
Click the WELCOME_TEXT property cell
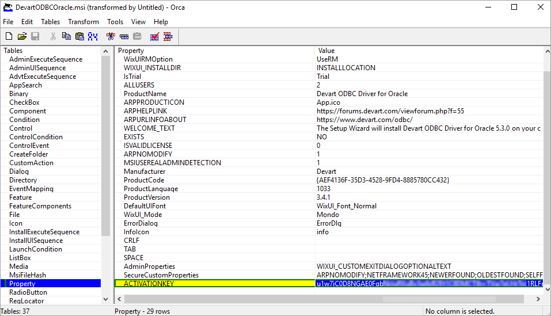click(x=214, y=128)
